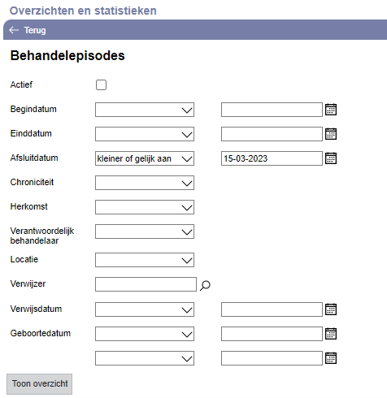Enable the Actief checkbox
This screenshot has height=398, width=387.
point(101,84)
